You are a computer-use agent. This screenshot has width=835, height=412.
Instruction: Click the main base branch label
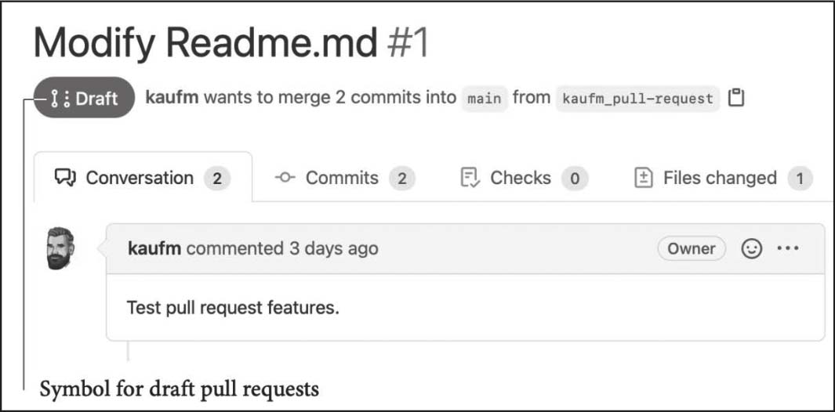pyautogui.click(x=484, y=99)
